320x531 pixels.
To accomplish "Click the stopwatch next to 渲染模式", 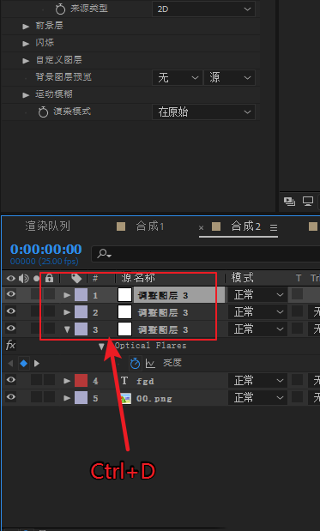I will pos(43,112).
